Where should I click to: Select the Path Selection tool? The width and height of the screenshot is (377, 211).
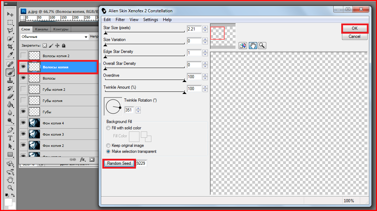(10, 146)
